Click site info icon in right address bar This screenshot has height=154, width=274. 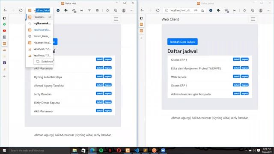(x=167, y=10)
